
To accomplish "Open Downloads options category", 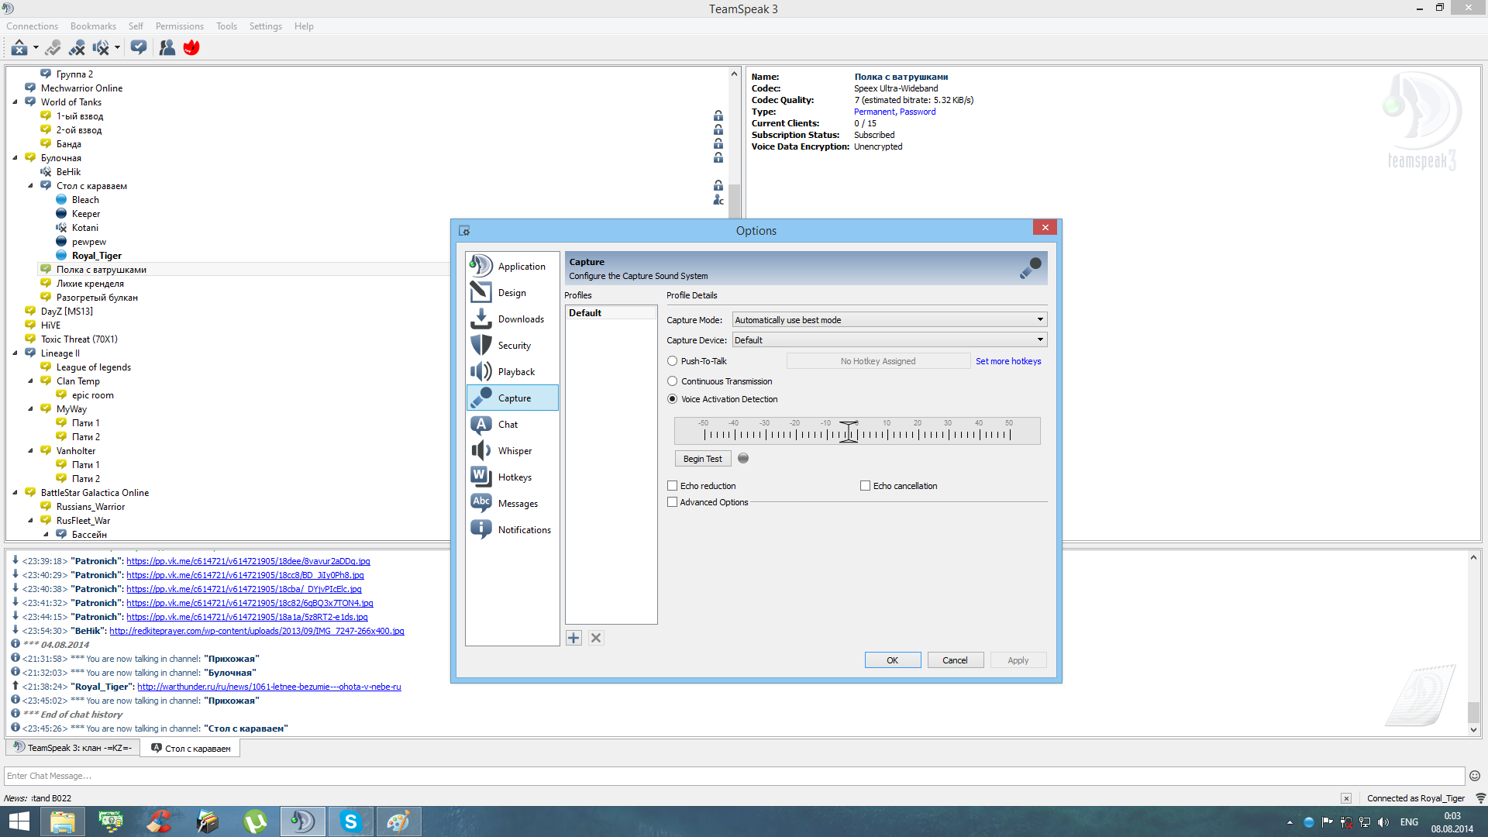I will [x=512, y=319].
